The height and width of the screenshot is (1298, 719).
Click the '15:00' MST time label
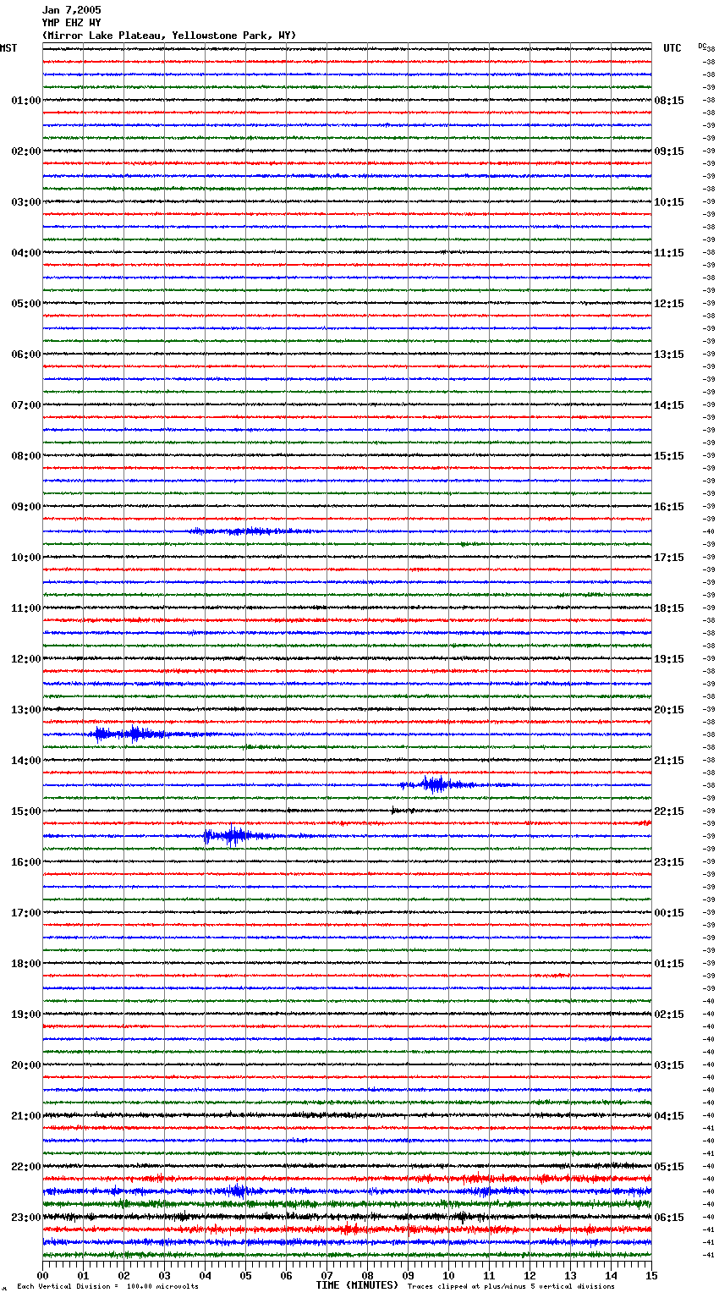(x=26, y=811)
